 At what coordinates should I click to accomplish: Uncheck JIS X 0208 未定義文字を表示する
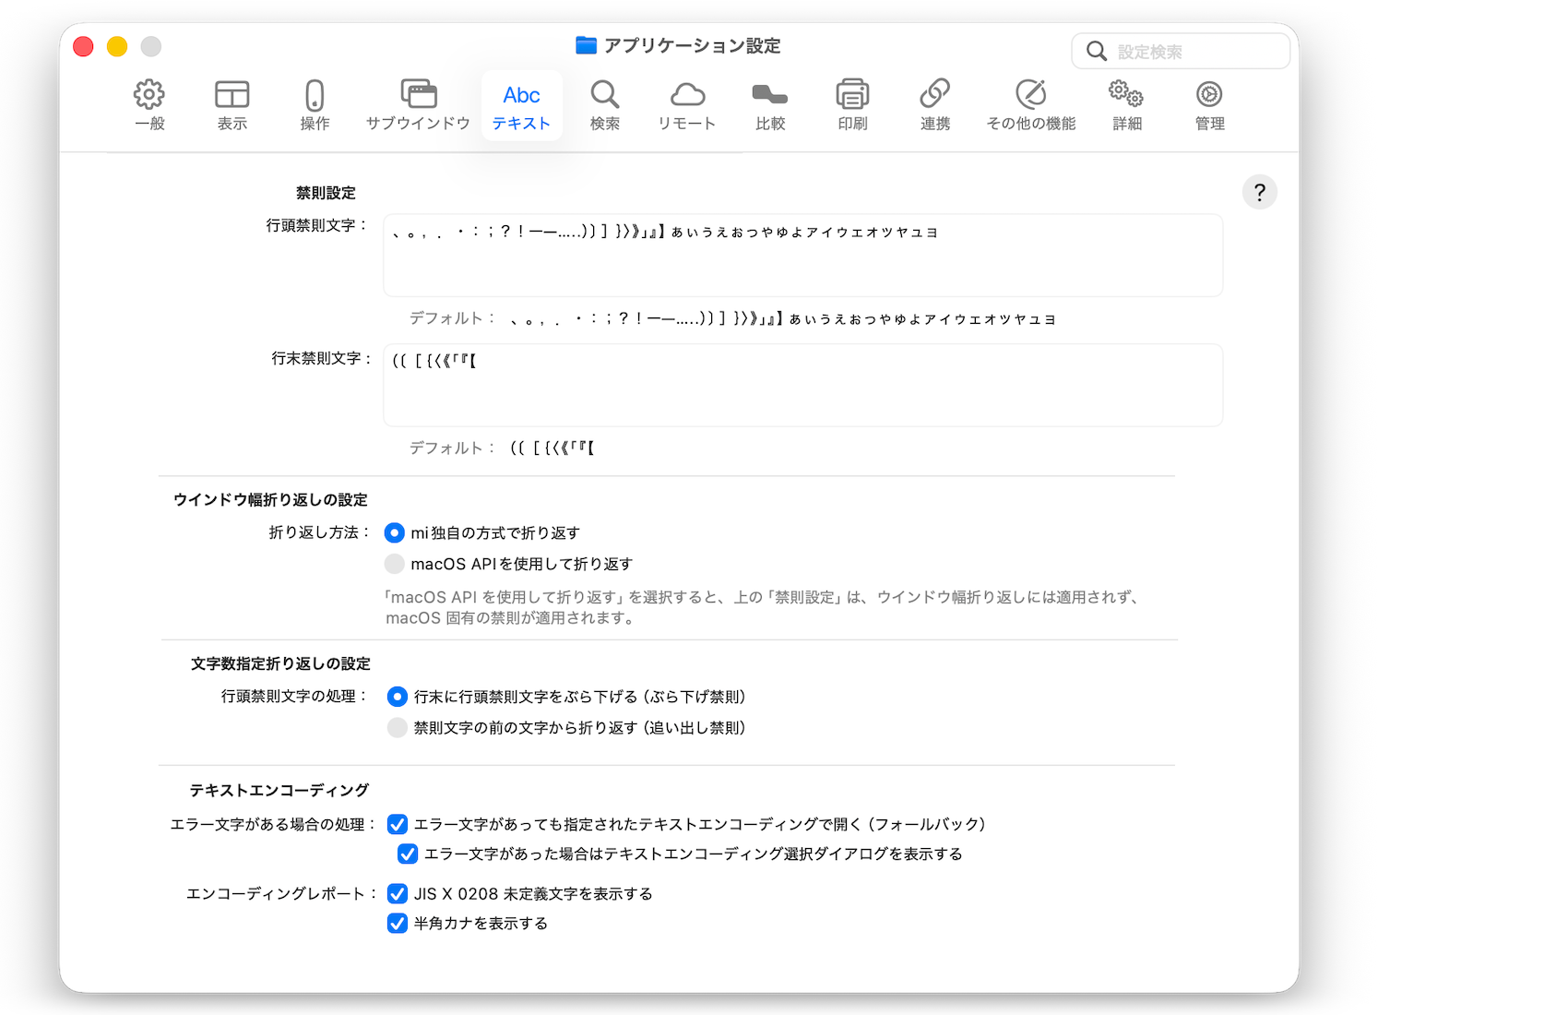point(398,894)
